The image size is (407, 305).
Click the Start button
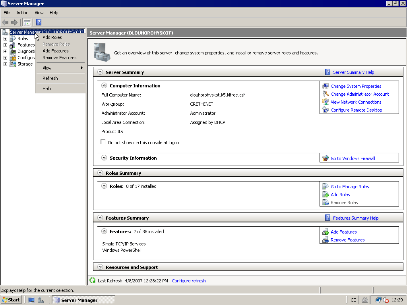pyautogui.click(x=11, y=300)
